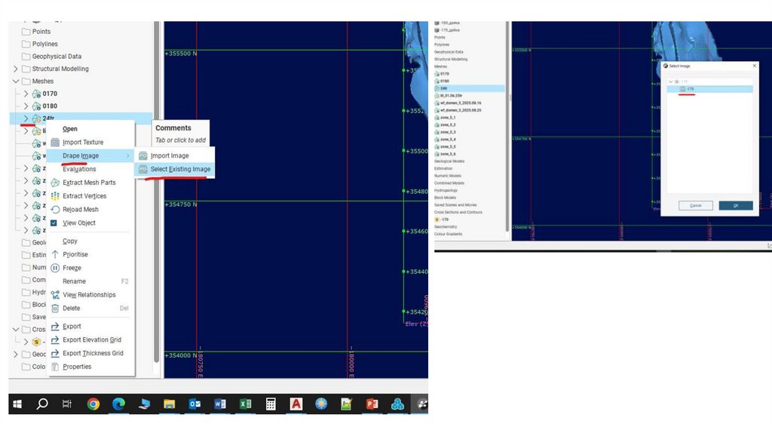Screen dimensions: 772x433
Task: Choose Select Existing Image from submenu
Action: [x=179, y=170]
